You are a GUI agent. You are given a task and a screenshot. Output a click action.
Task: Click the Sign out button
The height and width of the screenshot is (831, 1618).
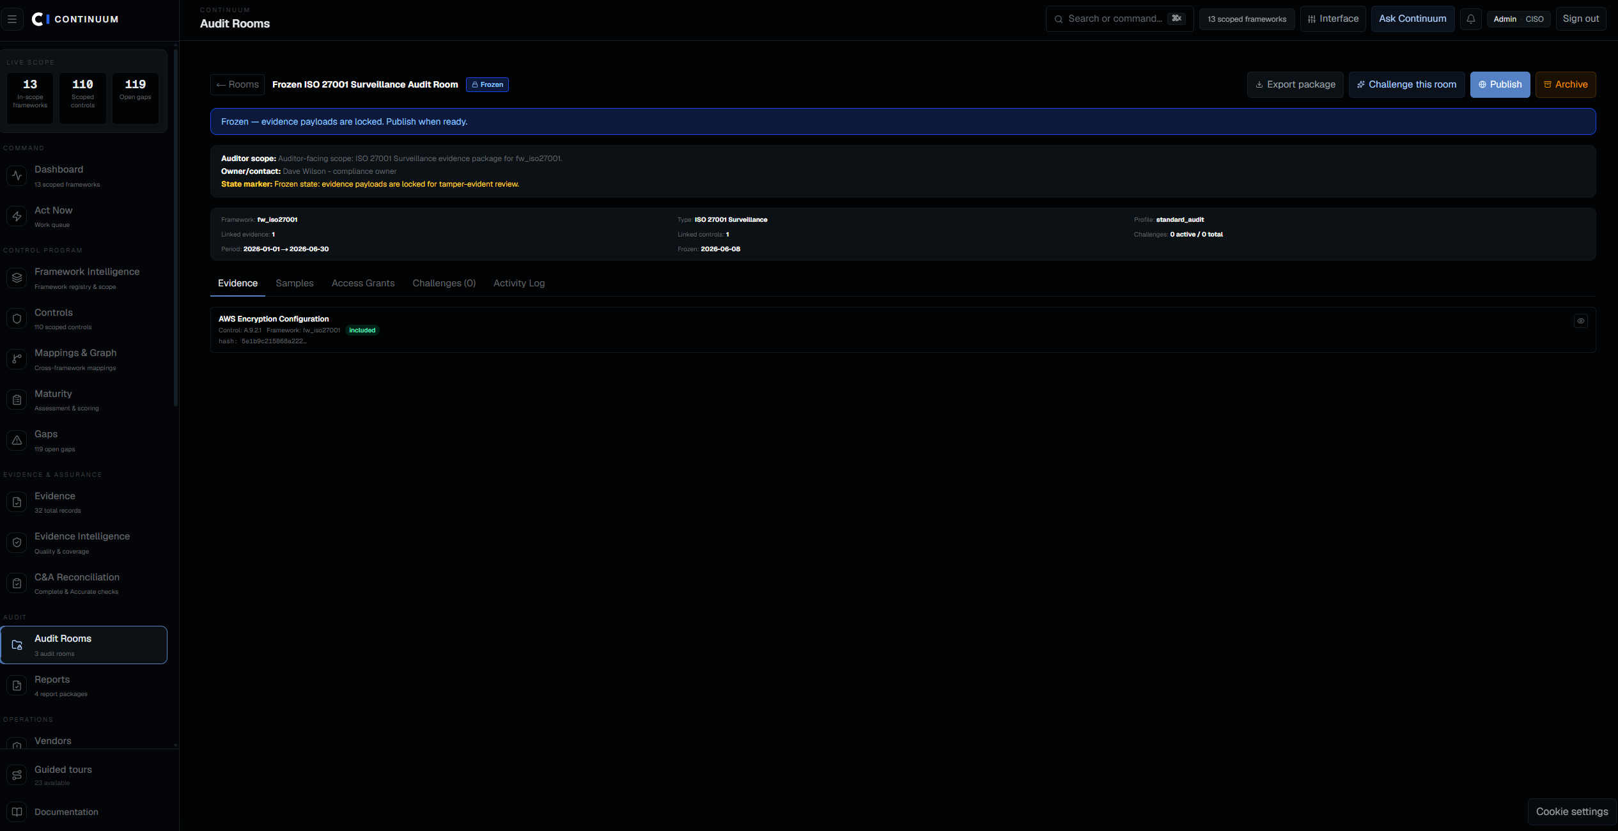(x=1581, y=19)
